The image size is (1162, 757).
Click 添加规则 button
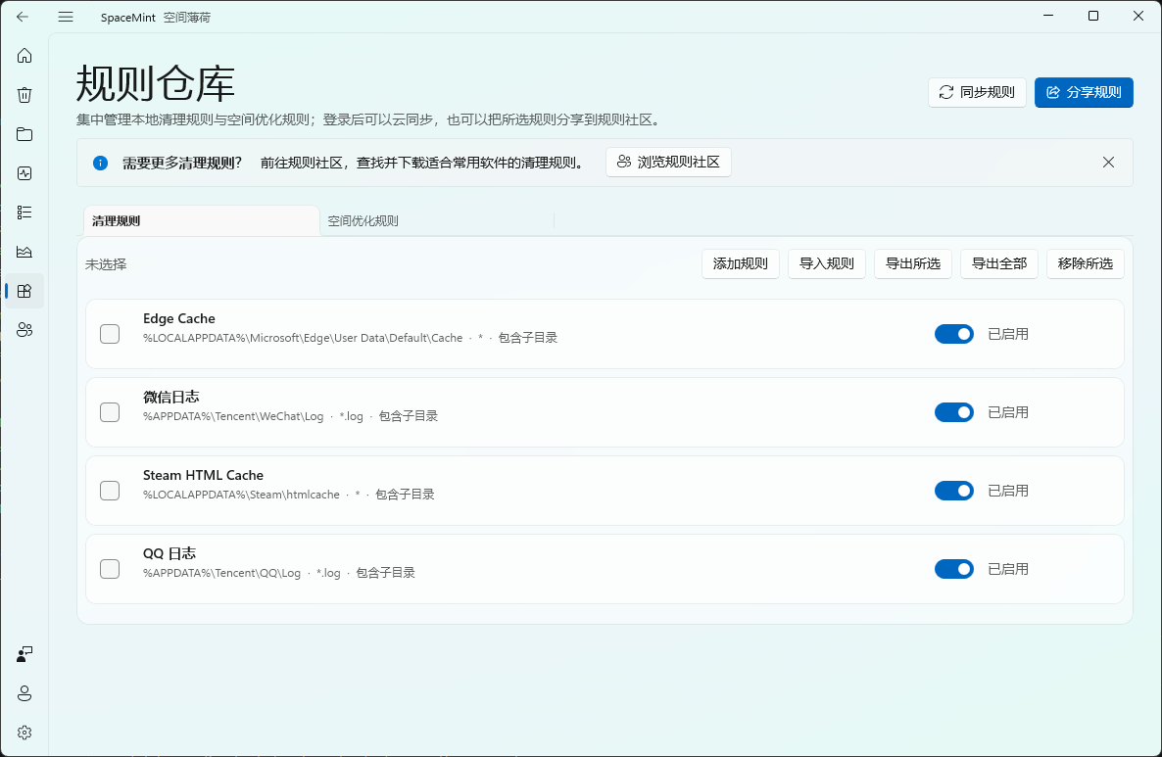pyautogui.click(x=741, y=263)
